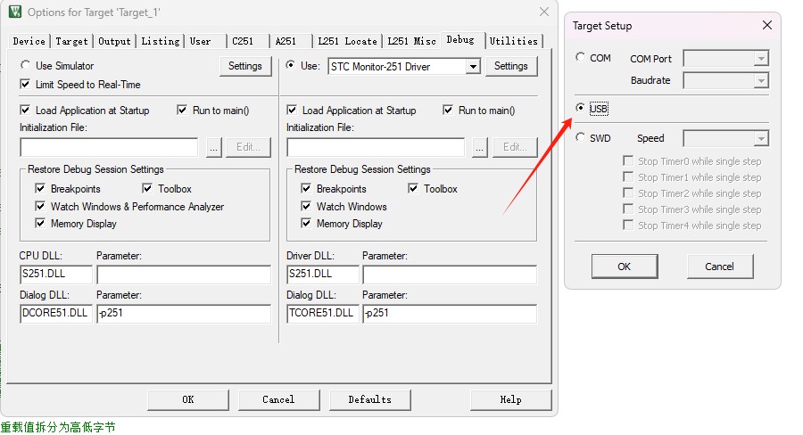Image resolution: width=803 pixels, height=435 pixels.
Task: Toggle simulator Breakpoints checkbox
Action: 40,189
